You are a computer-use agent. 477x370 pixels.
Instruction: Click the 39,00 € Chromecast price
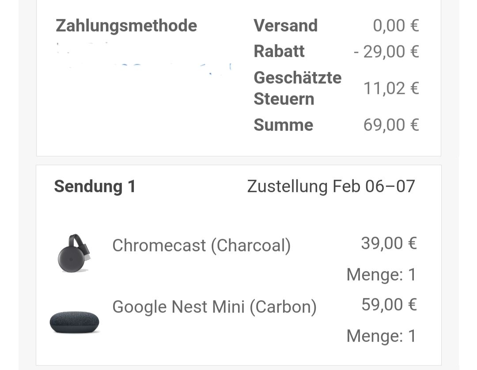[389, 243]
